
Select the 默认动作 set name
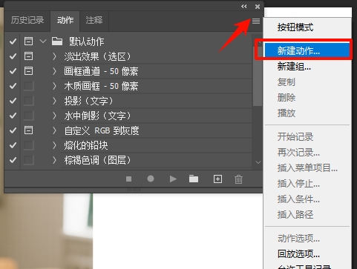(x=86, y=41)
